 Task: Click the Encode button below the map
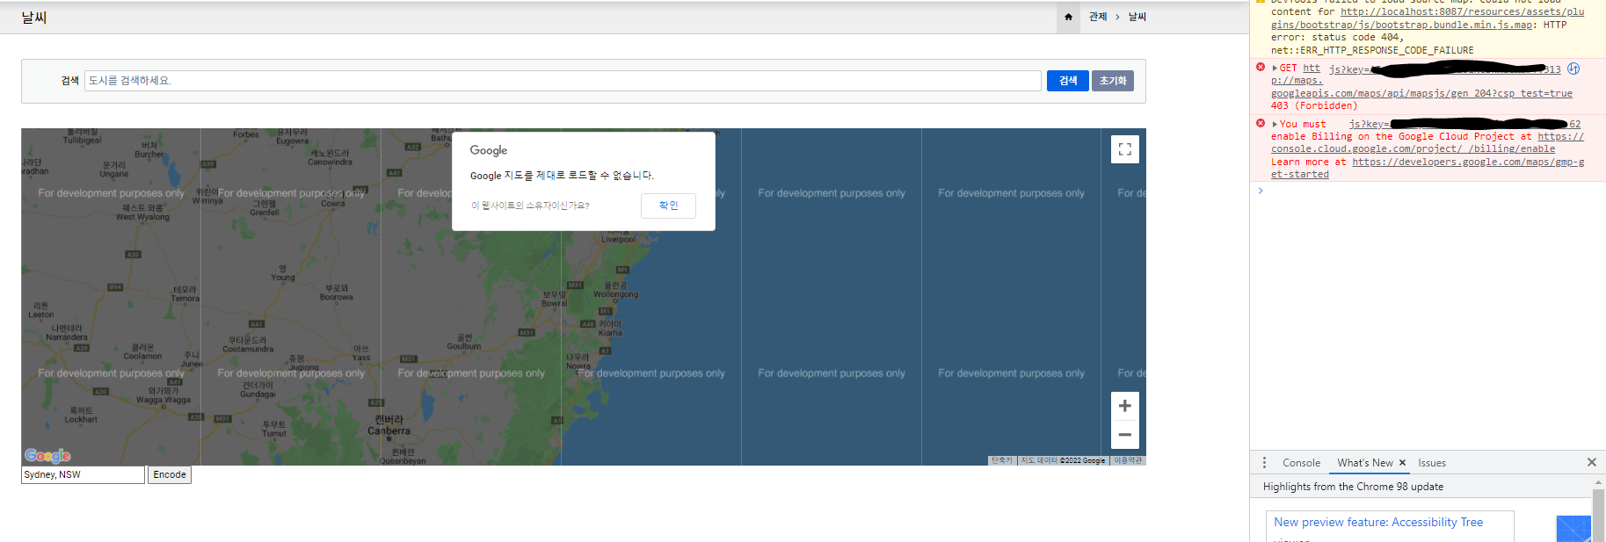pos(170,474)
